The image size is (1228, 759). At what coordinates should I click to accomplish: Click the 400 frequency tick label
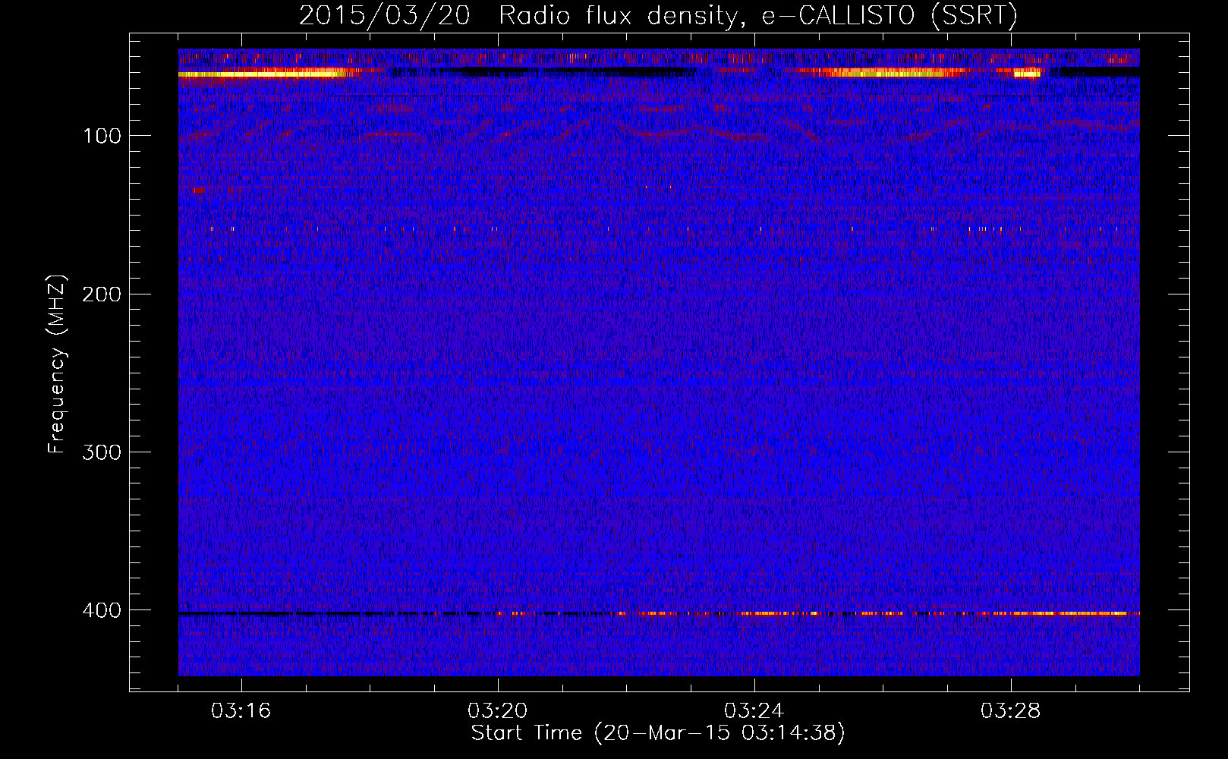click(x=102, y=611)
